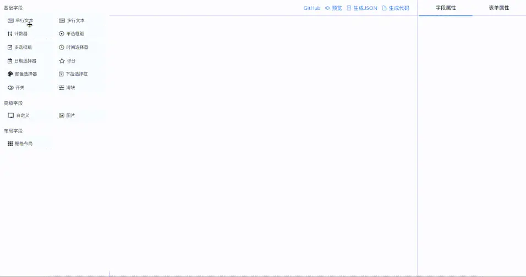
Task: Click the 栅格布局 grid layout component
Action: pyautogui.click(x=28, y=143)
